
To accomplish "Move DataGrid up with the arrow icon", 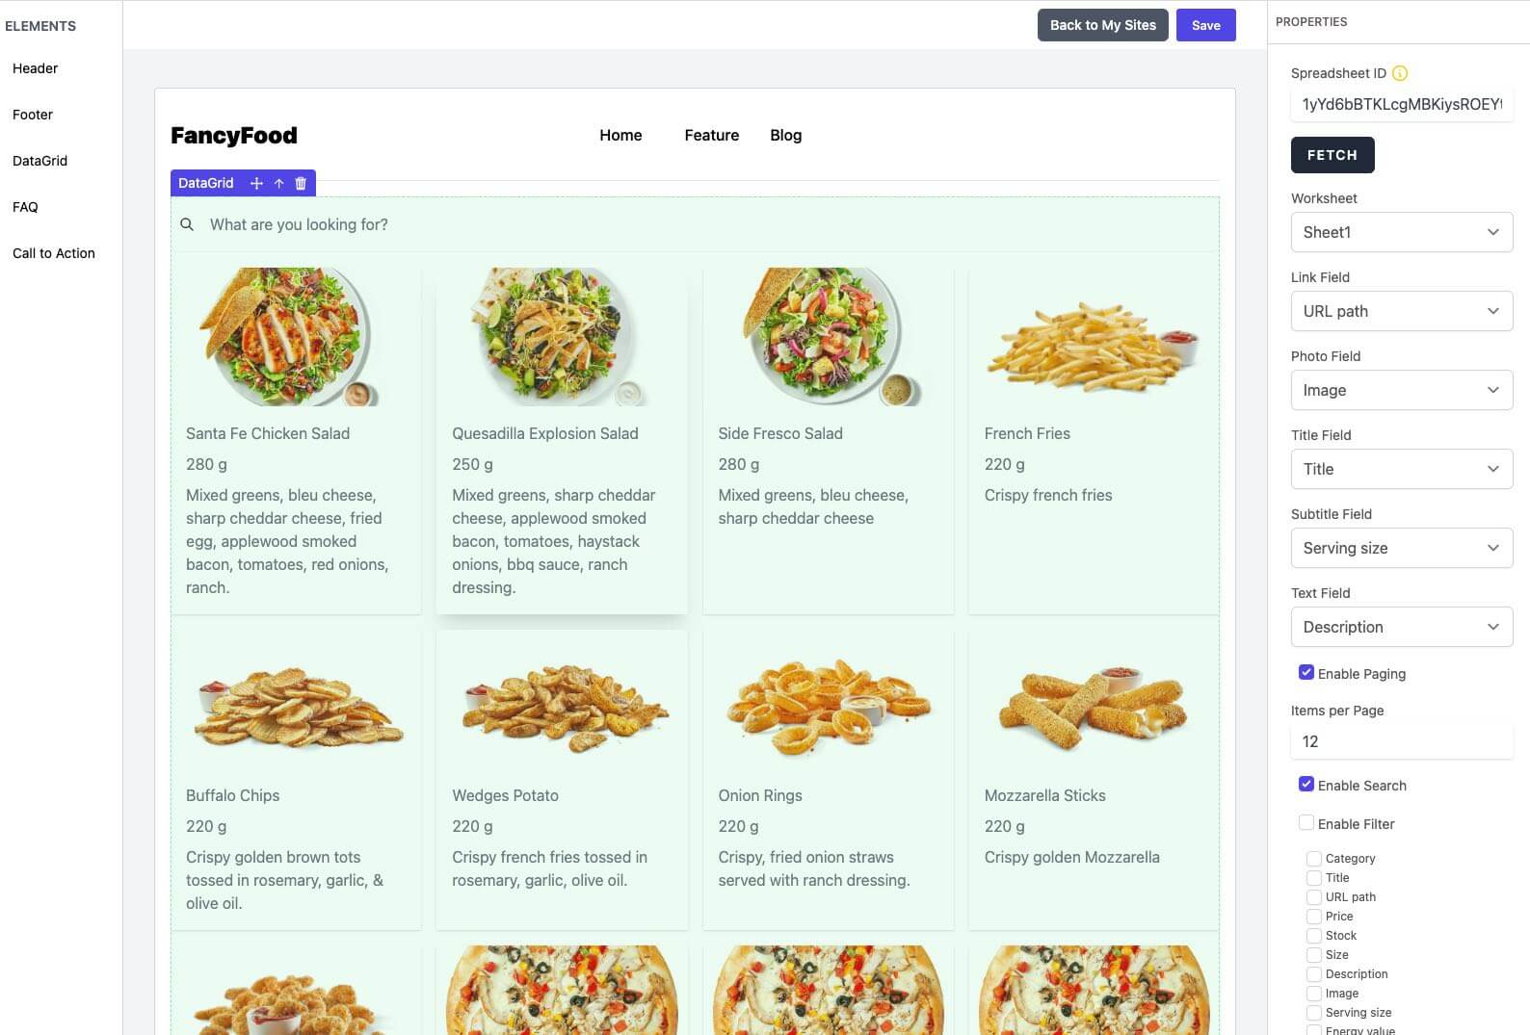I will click(278, 183).
